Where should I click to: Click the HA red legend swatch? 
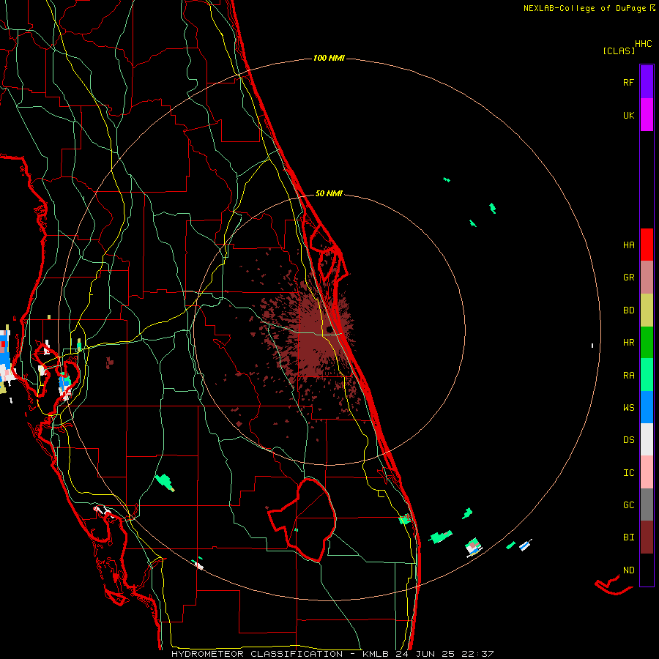[647, 245]
